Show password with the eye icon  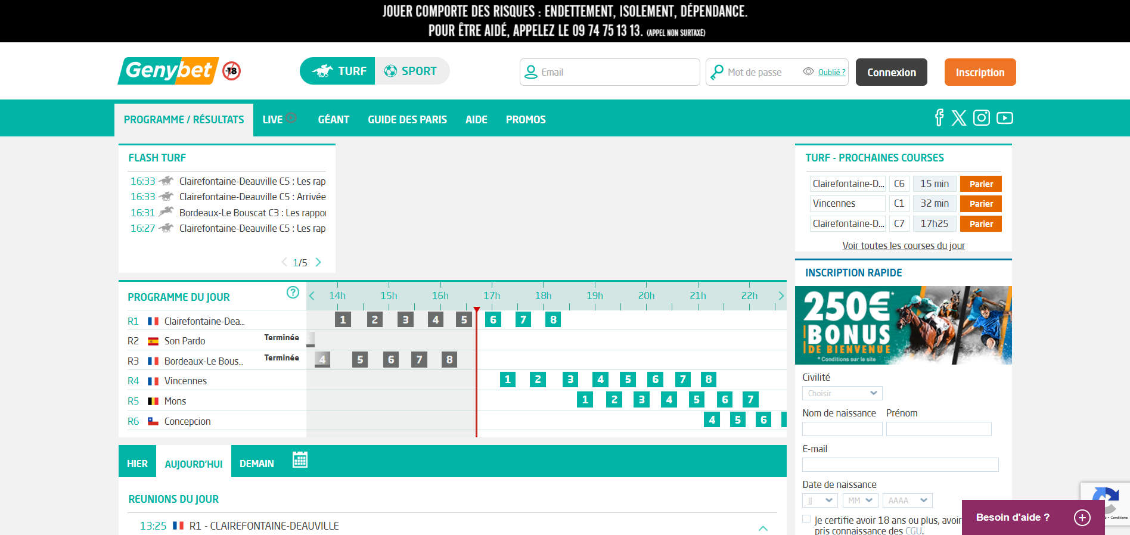(808, 71)
